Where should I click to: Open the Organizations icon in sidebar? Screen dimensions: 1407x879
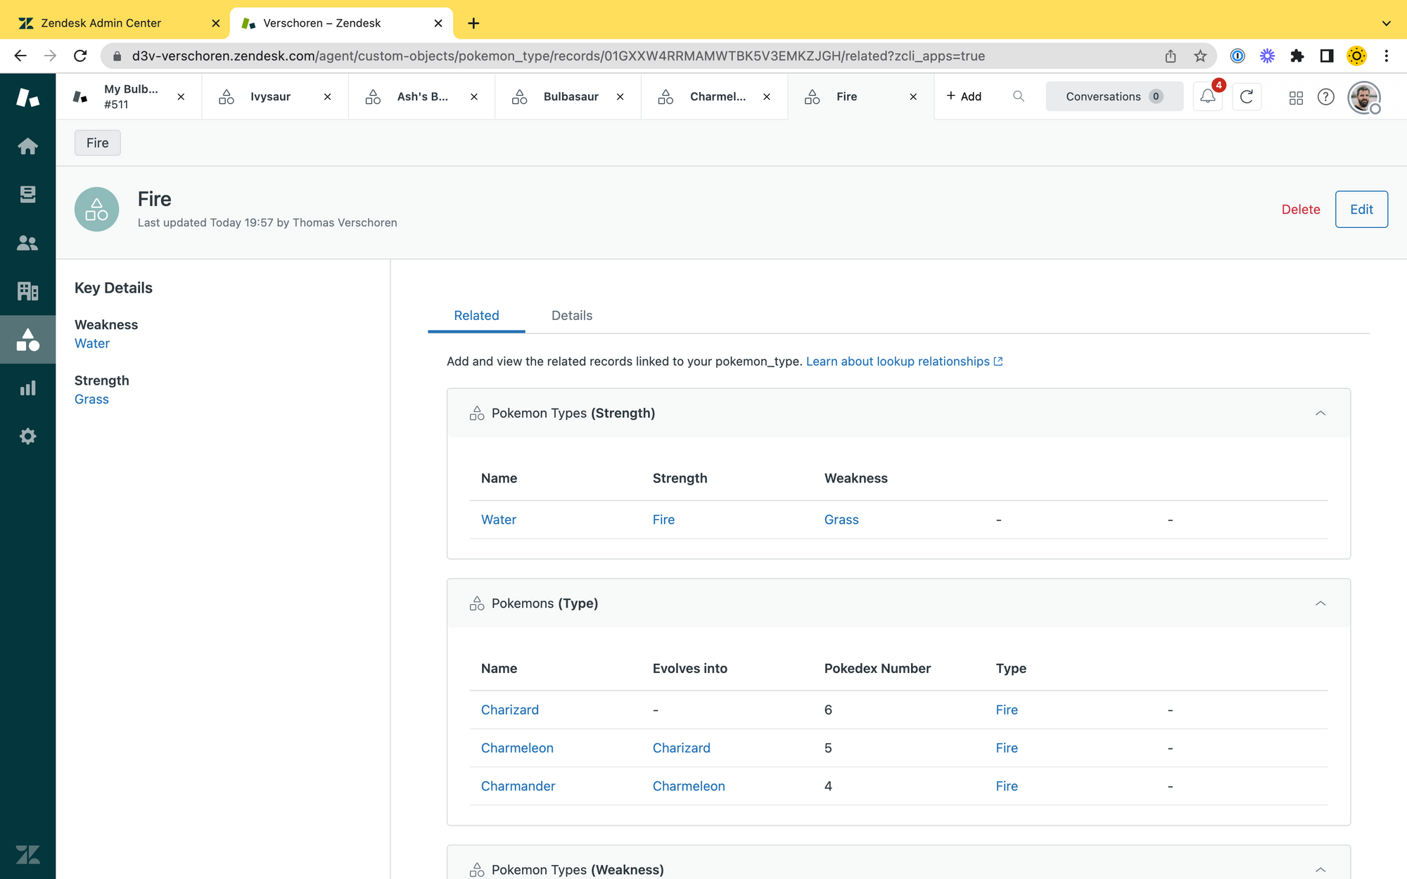pyautogui.click(x=27, y=290)
